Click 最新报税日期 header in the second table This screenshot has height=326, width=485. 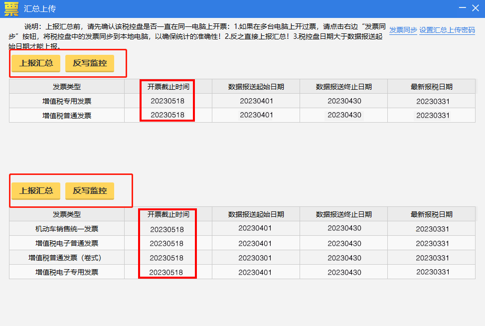[432, 214]
